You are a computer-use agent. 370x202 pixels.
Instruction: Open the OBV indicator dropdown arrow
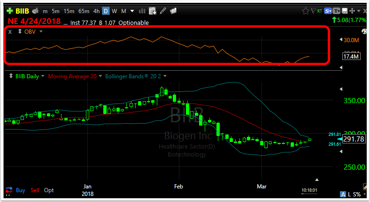pos(41,31)
